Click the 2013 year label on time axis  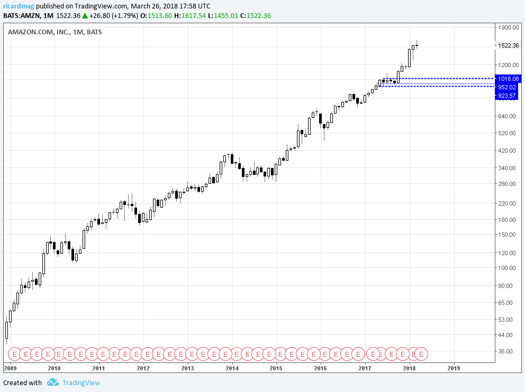[x=187, y=368]
